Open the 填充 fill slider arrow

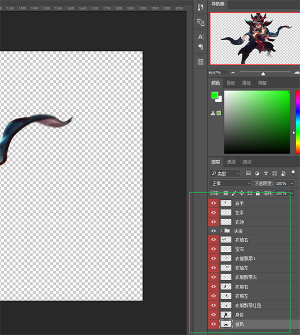[x=292, y=193]
